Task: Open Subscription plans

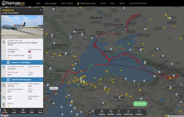Action: (87, 3)
